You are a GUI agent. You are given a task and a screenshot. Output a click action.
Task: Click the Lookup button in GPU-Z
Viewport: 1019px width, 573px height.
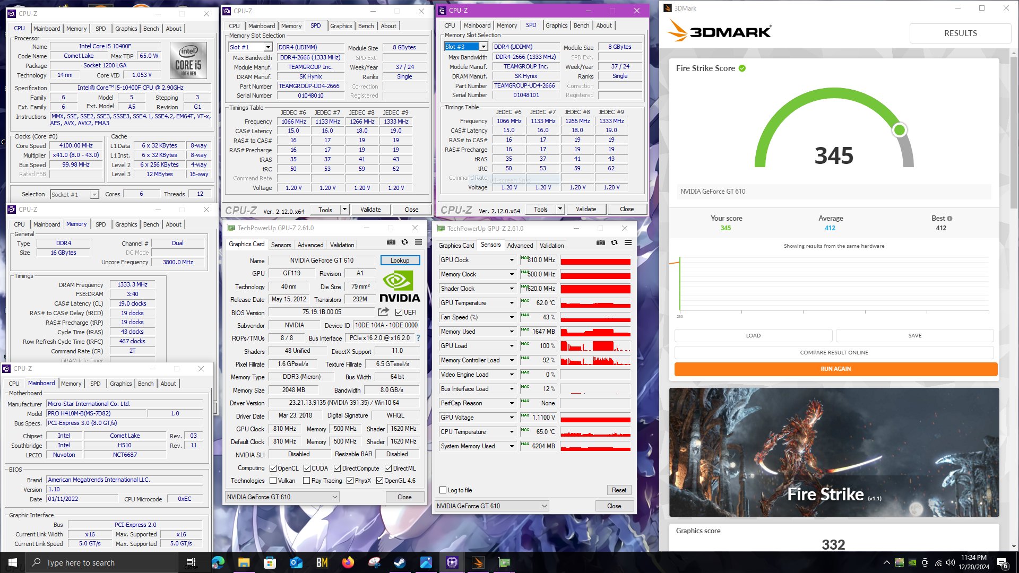[400, 261]
